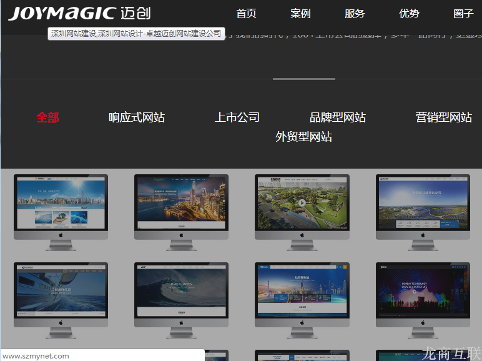Open the ocean wave website case thumbnail
482x361 pixels.
[181, 292]
